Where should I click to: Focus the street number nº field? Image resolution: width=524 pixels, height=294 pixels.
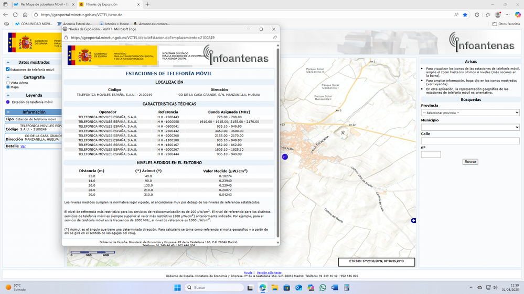[x=431, y=154]
